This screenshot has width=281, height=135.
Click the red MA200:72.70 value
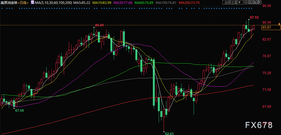(x=189, y=2)
